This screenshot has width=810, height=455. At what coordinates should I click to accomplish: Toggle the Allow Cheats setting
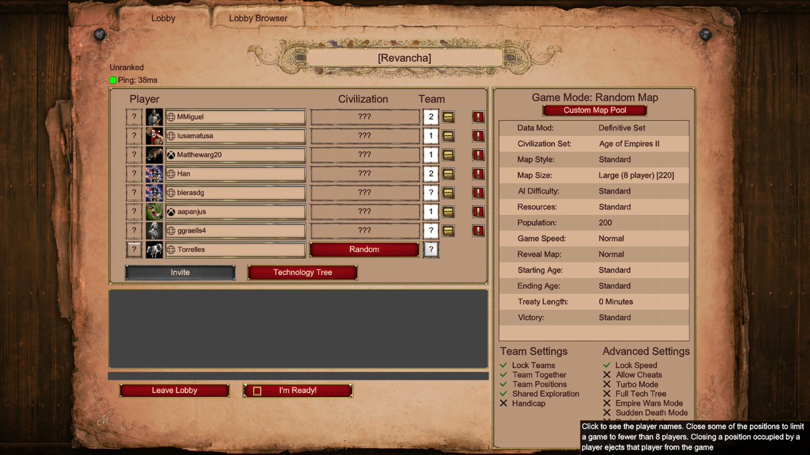click(x=607, y=375)
